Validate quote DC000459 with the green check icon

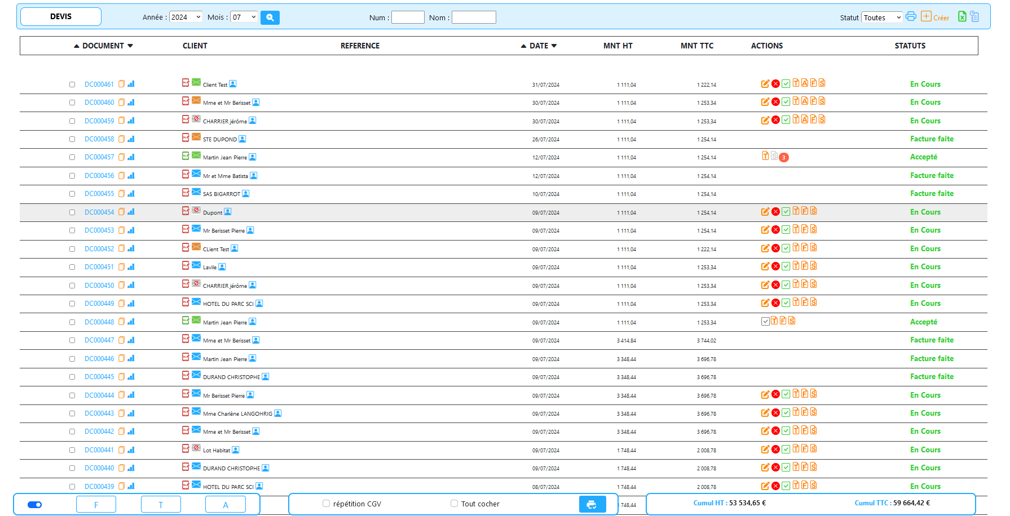(786, 120)
